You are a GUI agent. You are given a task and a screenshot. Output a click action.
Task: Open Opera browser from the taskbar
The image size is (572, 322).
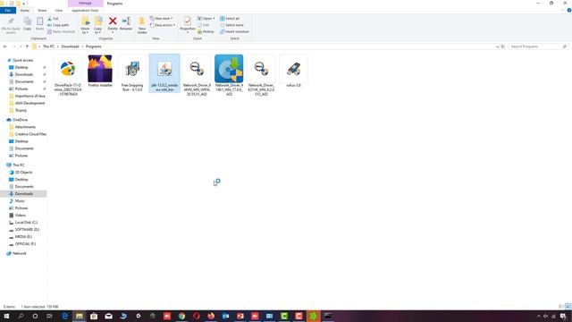point(197,316)
